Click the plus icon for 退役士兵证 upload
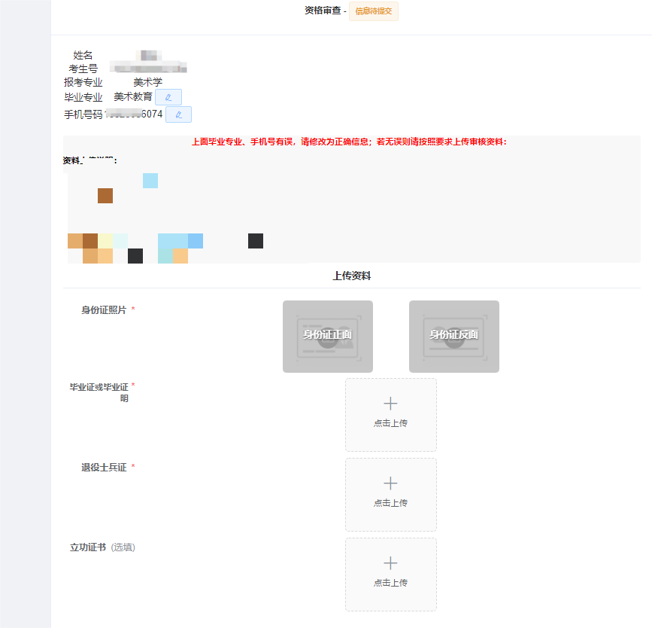This screenshot has width=652, height=628. 390,484
